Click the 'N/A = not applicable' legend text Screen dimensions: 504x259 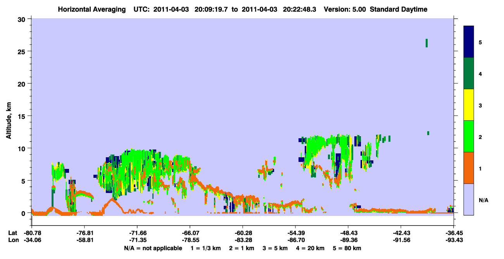[x=153, y=248]
